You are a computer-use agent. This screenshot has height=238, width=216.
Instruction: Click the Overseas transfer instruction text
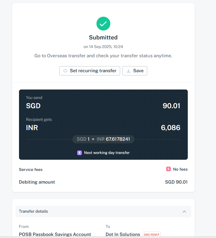click(103, 56)
